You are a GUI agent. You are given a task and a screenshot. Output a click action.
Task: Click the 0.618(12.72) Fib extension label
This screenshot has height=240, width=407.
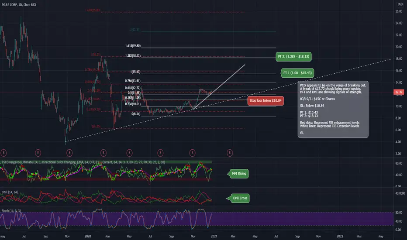pyautogui.click(x=133, y=88)
